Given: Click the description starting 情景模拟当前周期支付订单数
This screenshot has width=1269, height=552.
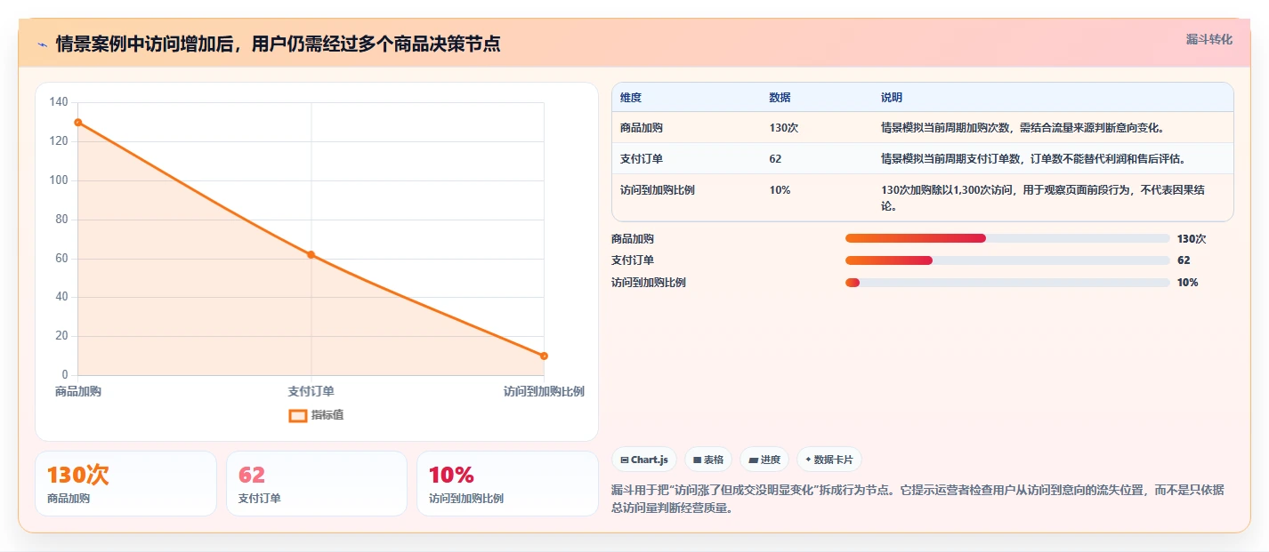Looking at the screenshot, I should coord(1033,159).
